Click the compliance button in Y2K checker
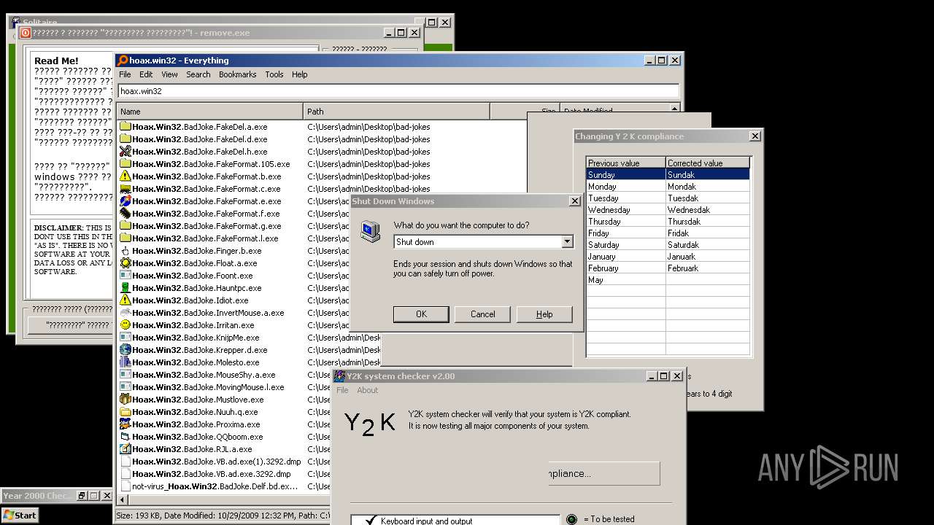 [604, 473]
